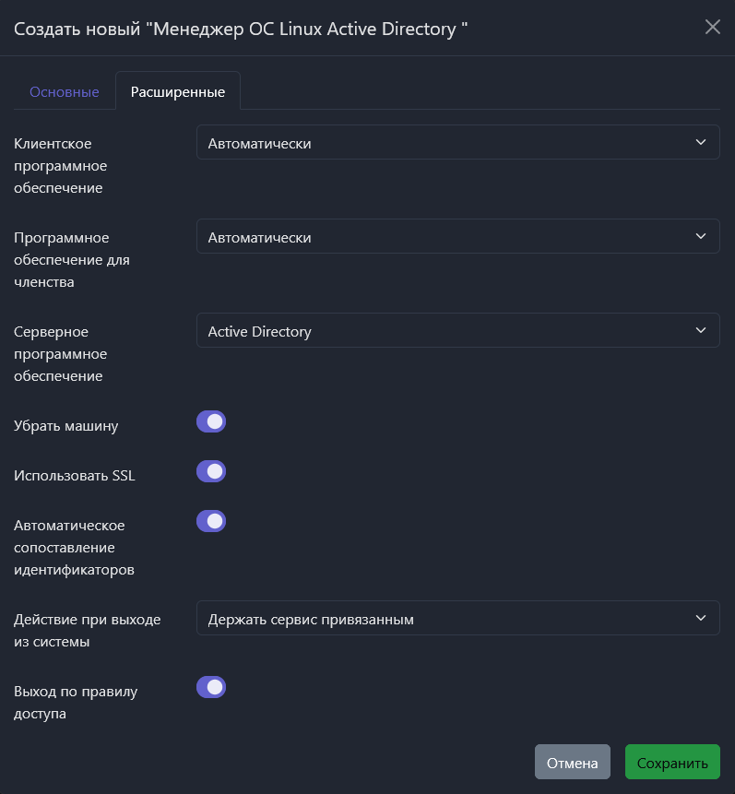
Task: Expand the Программное обеспечение для членства dropdown
Action: coord(457,237)
